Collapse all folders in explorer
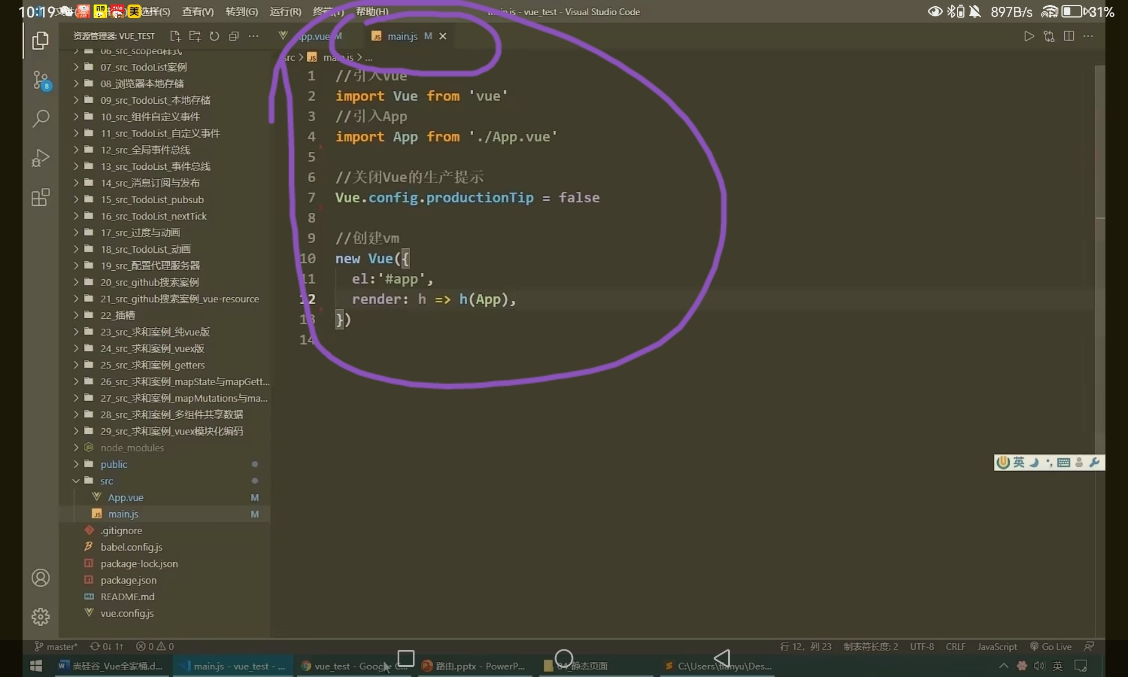The height and width of the screenshot is (677, 1128). pos(234,36)
